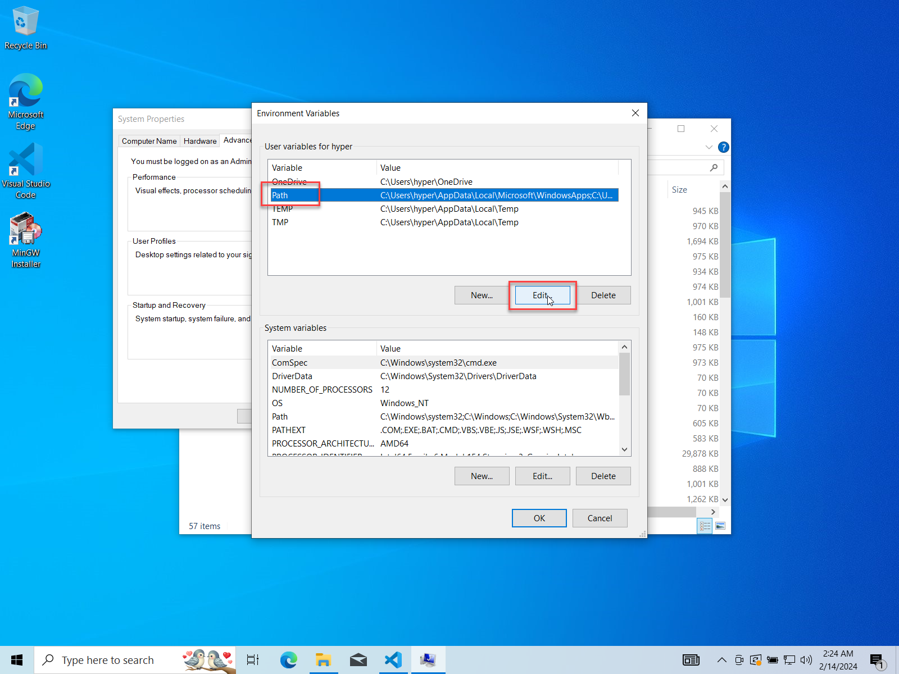Open the Microsoft Edge desktop shortcut
Image resolution: width=899 pixels, height=674 pixels.
pos(25,101)
